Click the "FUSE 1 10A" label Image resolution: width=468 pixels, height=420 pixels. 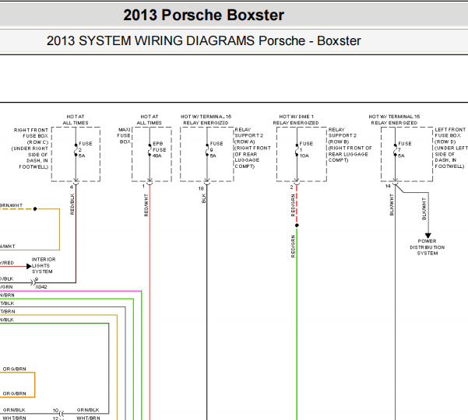[306, 149]
